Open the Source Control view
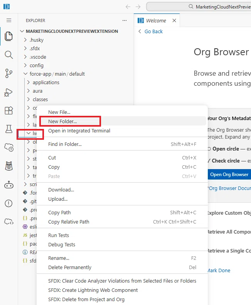Image resolution: width=251 pixels, height=305 pixels. (x=9, y=73)
